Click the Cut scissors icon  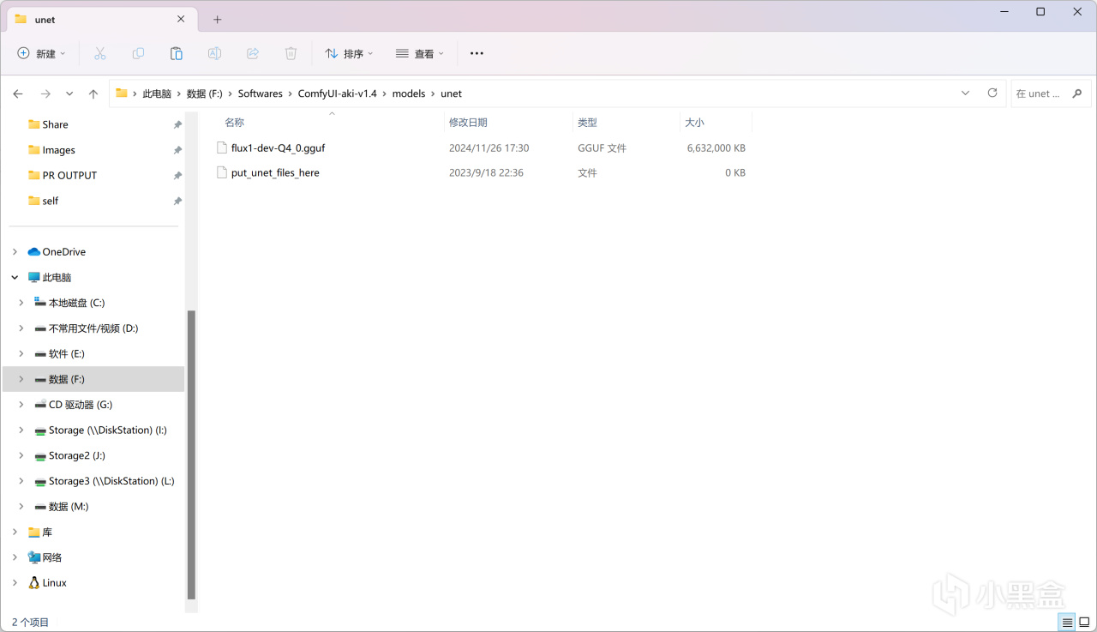coord(100,53)
